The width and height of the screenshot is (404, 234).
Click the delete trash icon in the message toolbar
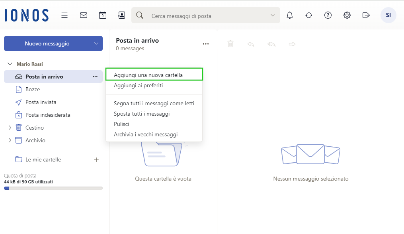(x=230, y=44)
